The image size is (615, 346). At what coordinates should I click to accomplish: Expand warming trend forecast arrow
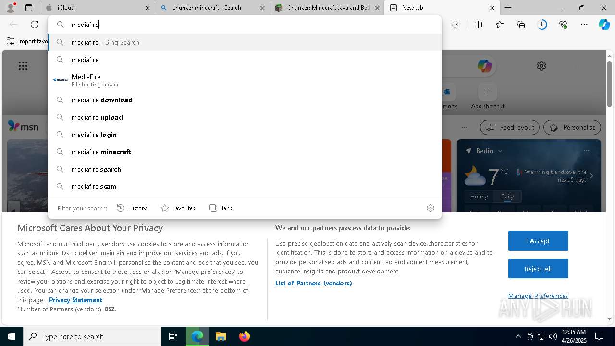pyautogui.click(x=591, y=176)
